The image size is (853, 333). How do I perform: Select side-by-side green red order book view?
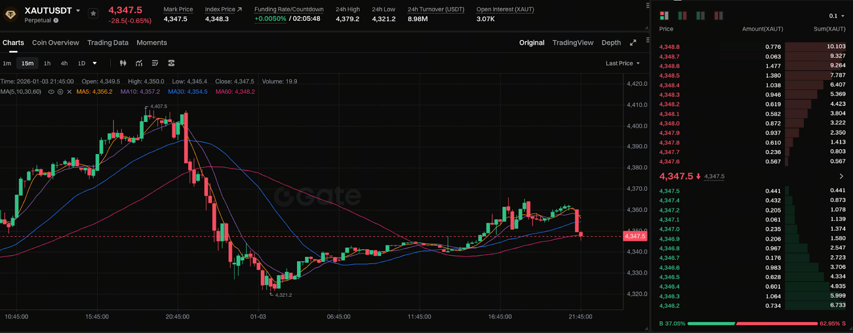pos(682,15)
